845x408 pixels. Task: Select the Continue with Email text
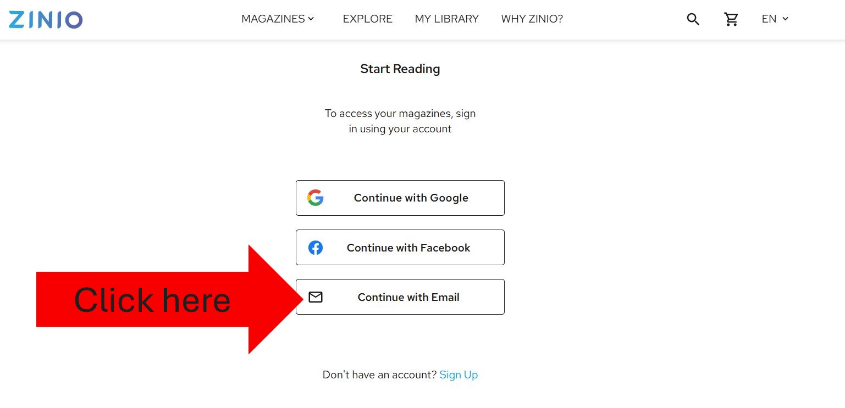tap(408, 297)
